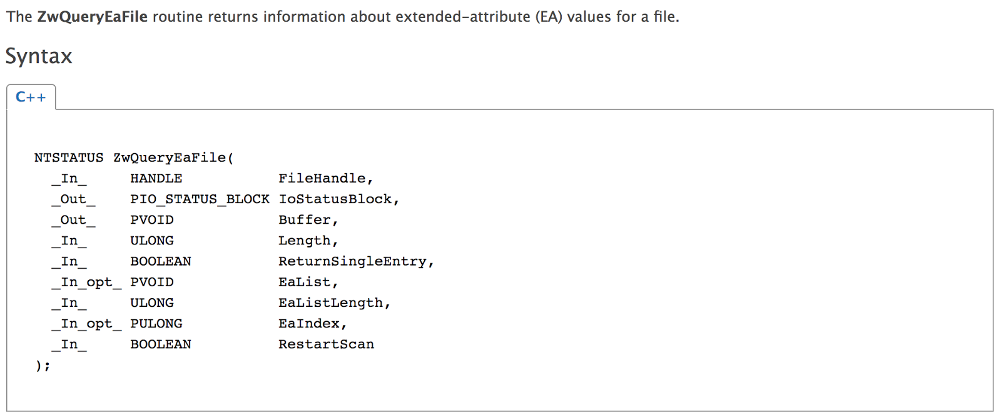Viewport: 1001px width, 420px height.
Task: Click the PULONG type in code
Action: [156, 323]
